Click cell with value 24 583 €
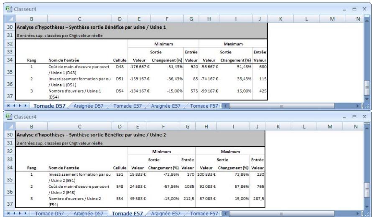 [138, 187]
